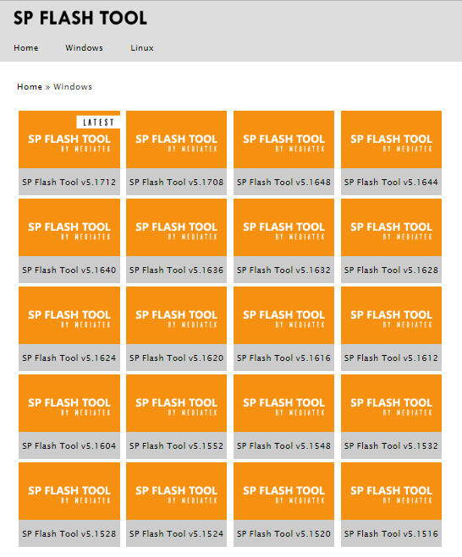Click the SP FLASH TOOL site title
The image size is (462, 557).
click(x=80, y=18)
